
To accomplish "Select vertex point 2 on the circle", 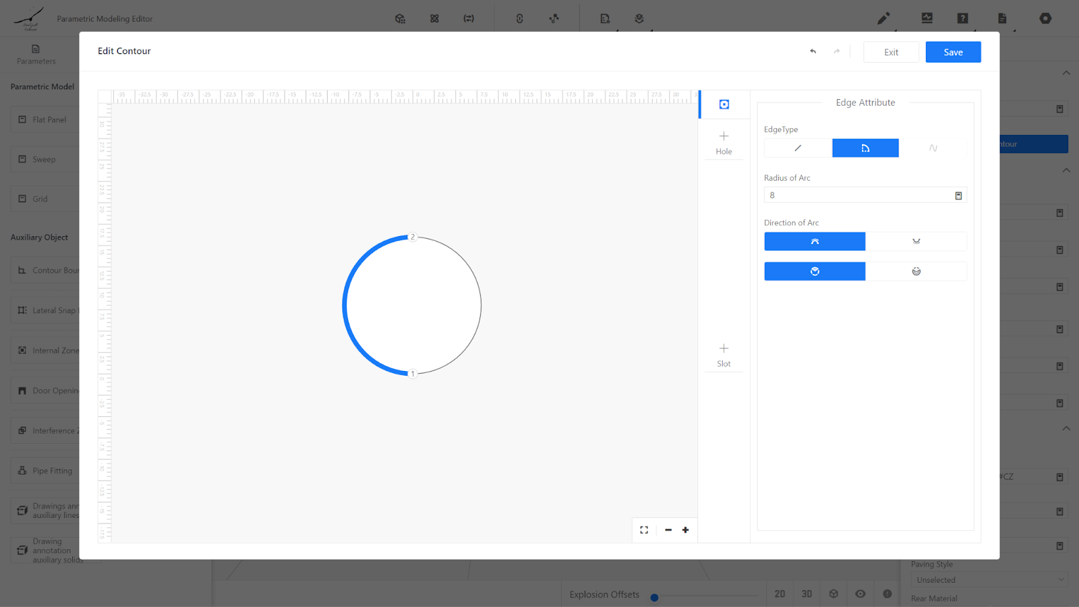I will [413, 237].
